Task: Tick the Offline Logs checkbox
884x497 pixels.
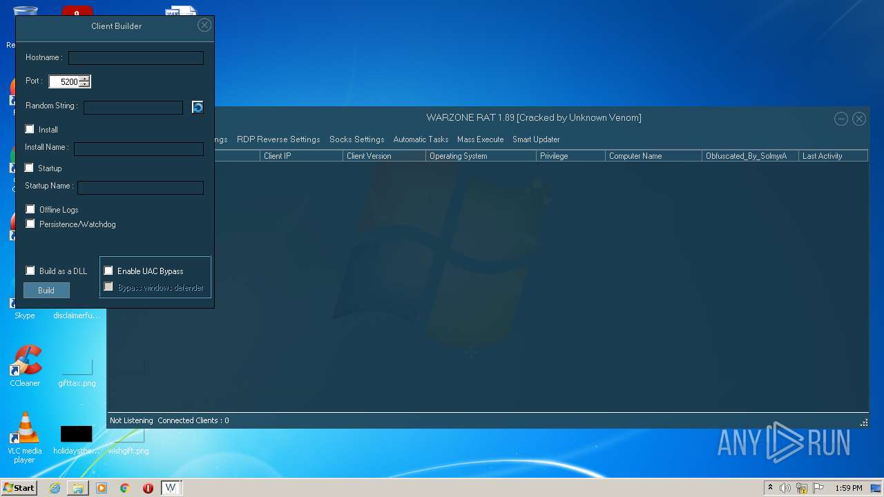Action: click(30, 209)
